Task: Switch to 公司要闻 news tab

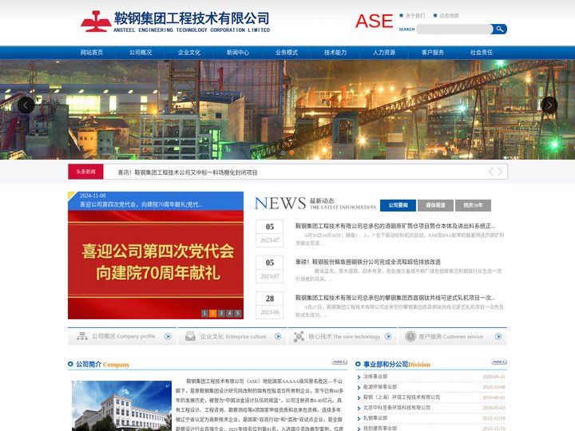Action: (x=398, y=205)
